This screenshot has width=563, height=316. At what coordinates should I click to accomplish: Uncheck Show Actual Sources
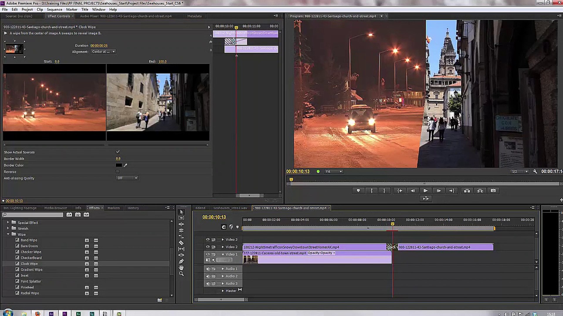[x=118, y=152]
